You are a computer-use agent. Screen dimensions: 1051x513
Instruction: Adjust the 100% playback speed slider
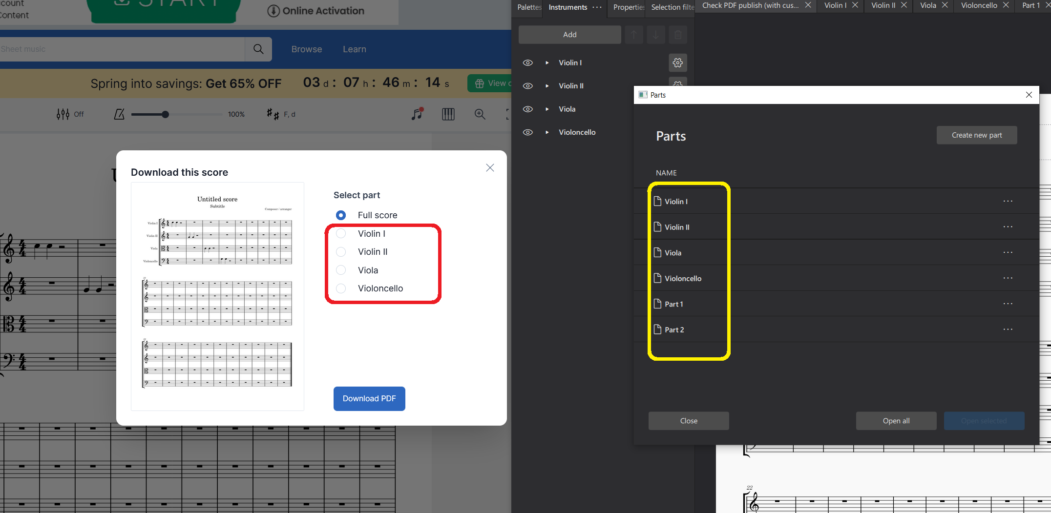[166, 114]
